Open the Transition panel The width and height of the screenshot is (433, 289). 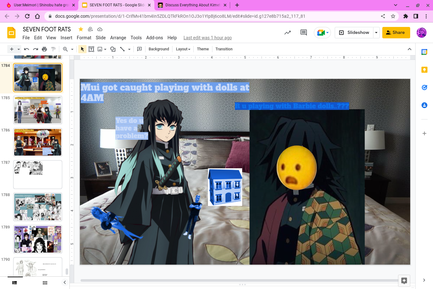point(224,49)
